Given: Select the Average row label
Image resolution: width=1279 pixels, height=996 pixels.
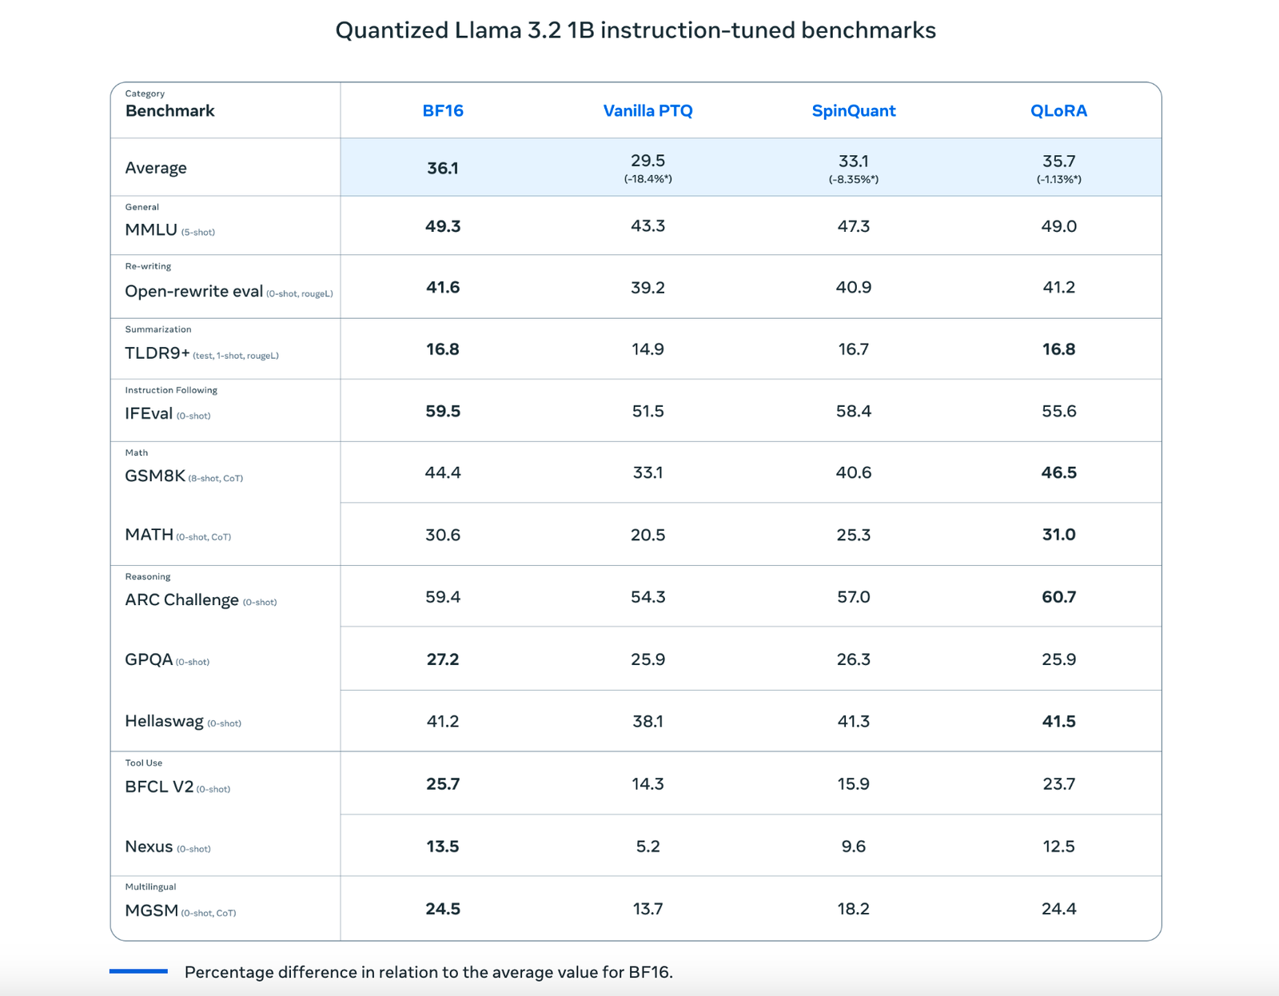Looking at the screenshot, I should [x=156, y=168].
